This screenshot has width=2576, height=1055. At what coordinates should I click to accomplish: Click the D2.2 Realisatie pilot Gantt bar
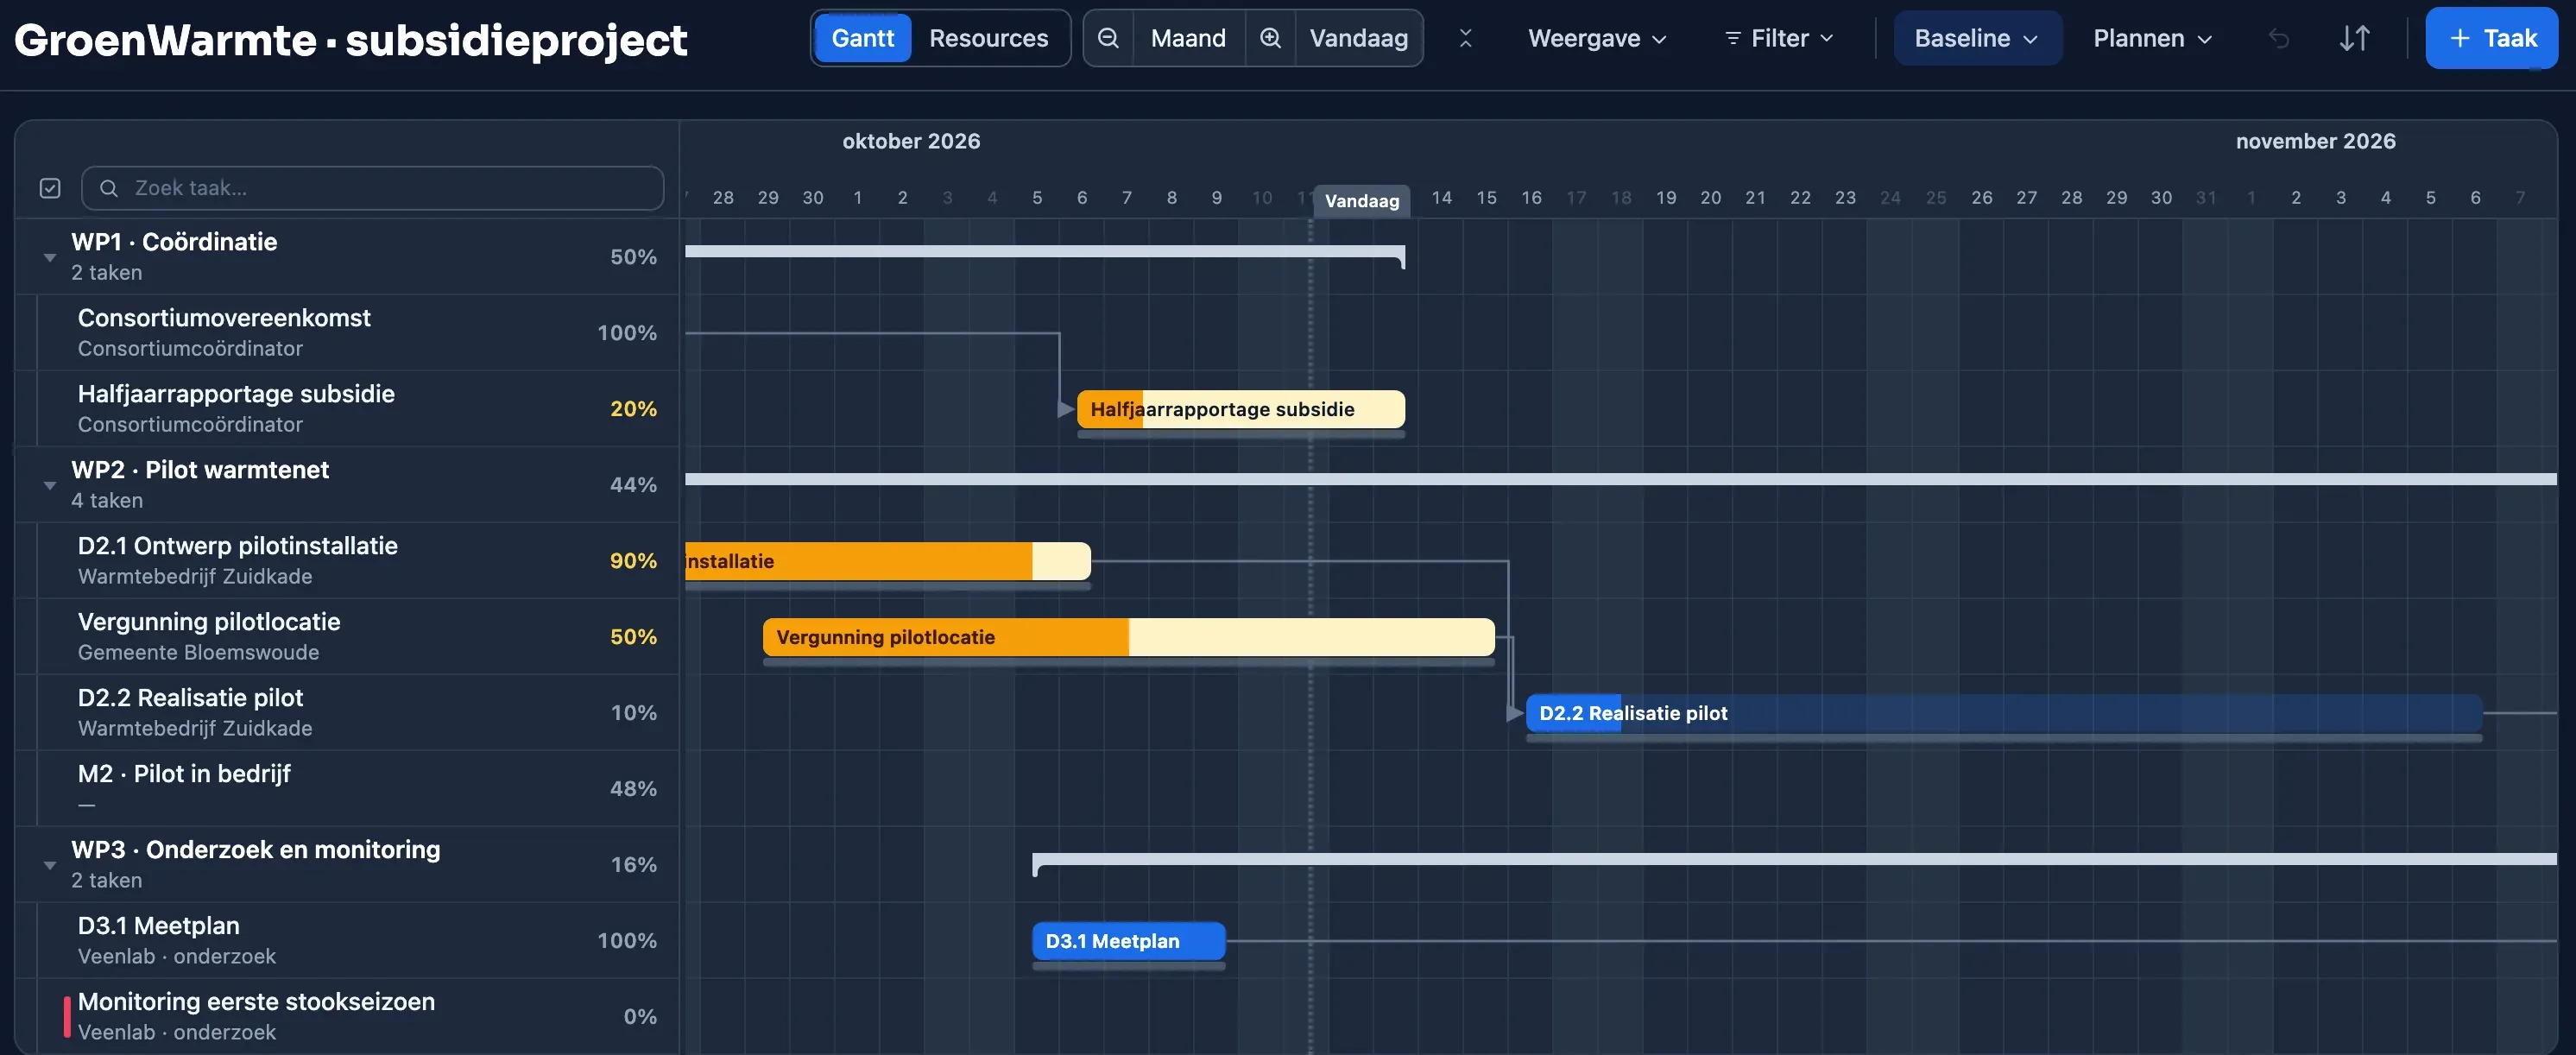[x=2004, y=713]
